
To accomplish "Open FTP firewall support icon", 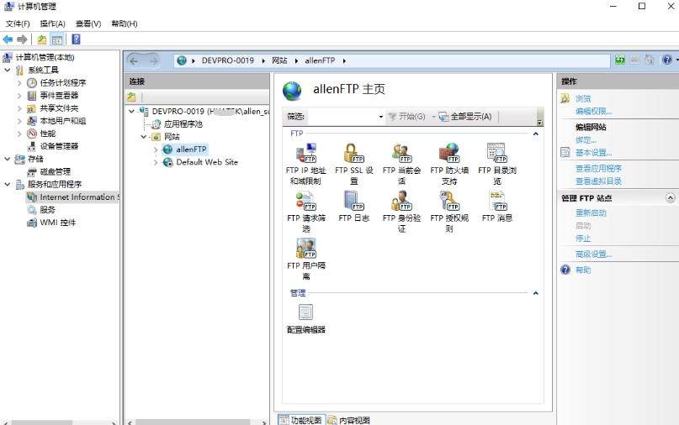I will (x=449, y=165).
